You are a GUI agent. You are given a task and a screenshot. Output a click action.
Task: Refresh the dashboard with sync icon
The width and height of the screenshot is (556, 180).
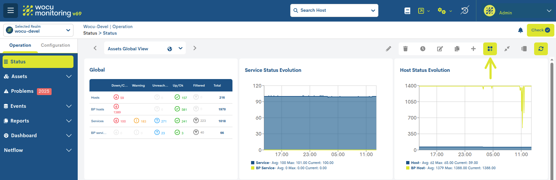tap(541, 49)
